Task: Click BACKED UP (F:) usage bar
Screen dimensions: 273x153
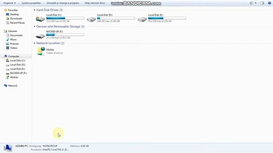Action: point(65,35)
